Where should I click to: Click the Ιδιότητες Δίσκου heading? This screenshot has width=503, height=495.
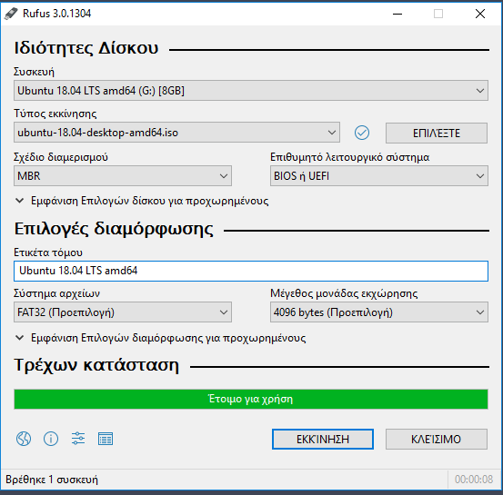(x=86, y=48)
